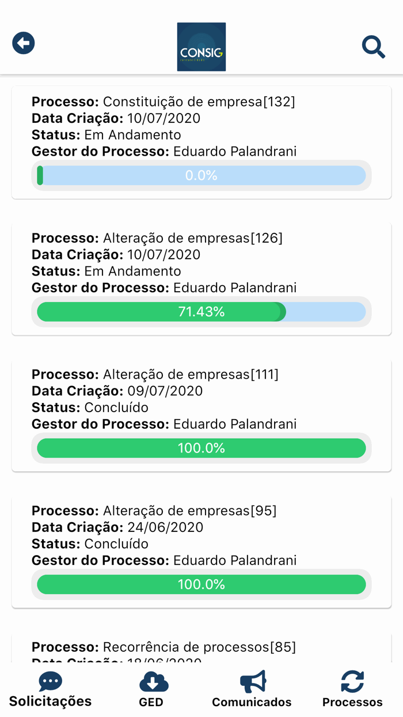
Task: Open Alteração de empresas[126] process title
Action: coord(192,238)
